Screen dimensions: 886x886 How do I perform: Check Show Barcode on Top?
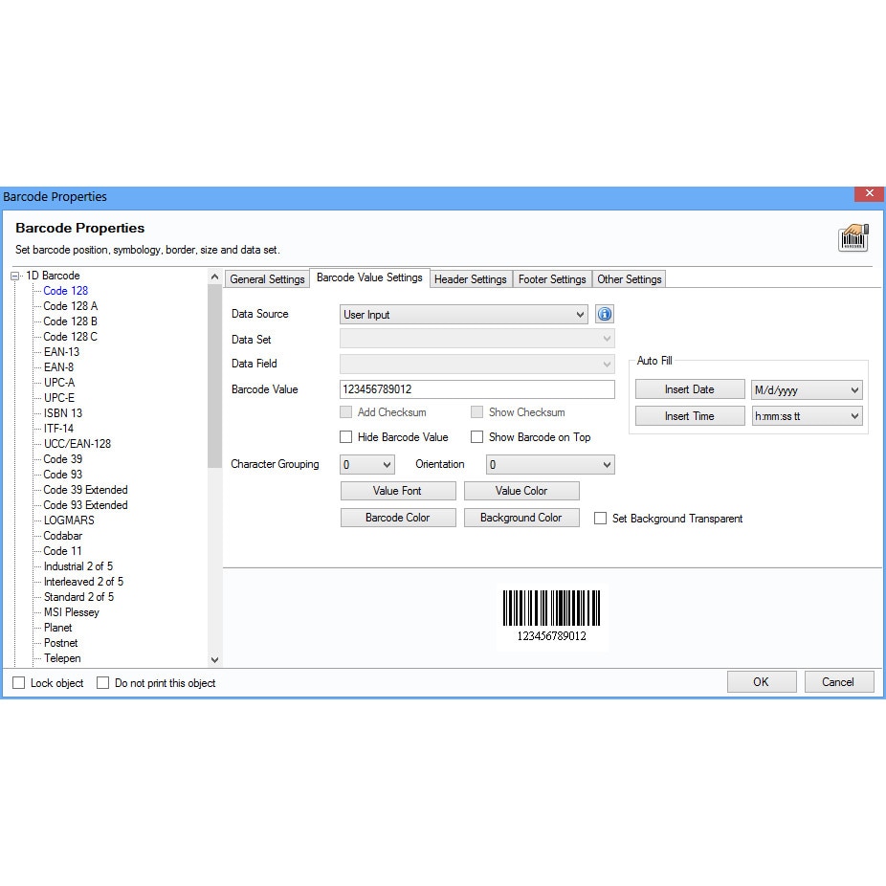pos(477,436)
